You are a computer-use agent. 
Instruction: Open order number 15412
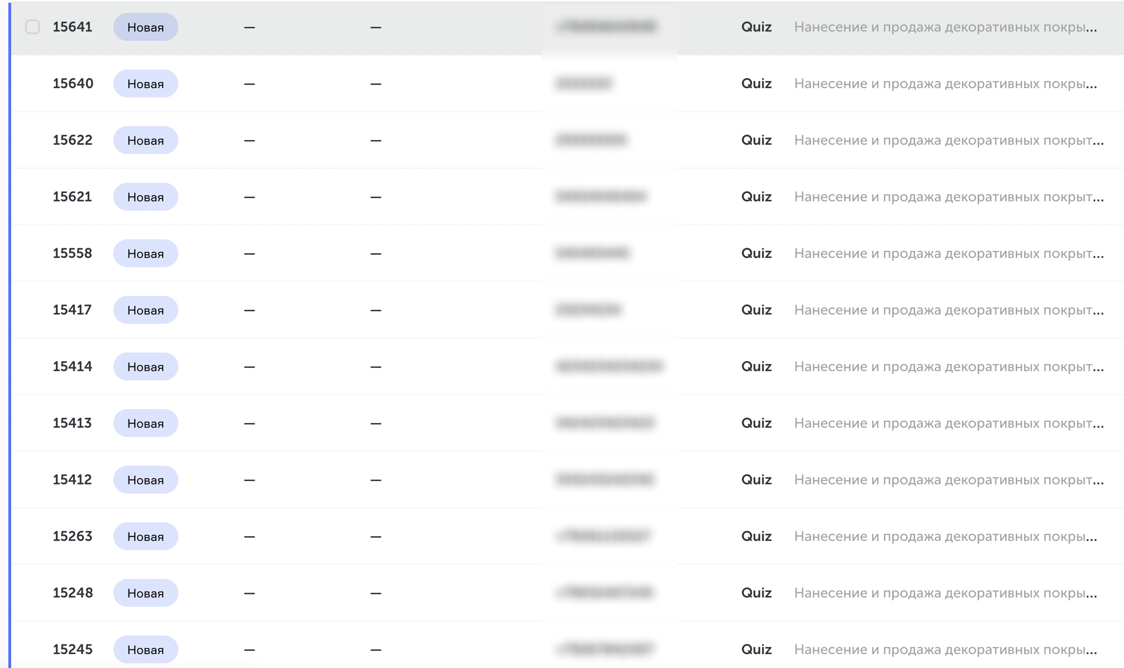(72, 480)
